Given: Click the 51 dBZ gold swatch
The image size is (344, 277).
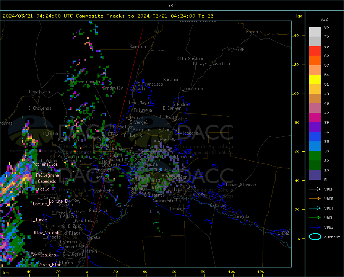Looking at the screenshot, I should point(315,89).
